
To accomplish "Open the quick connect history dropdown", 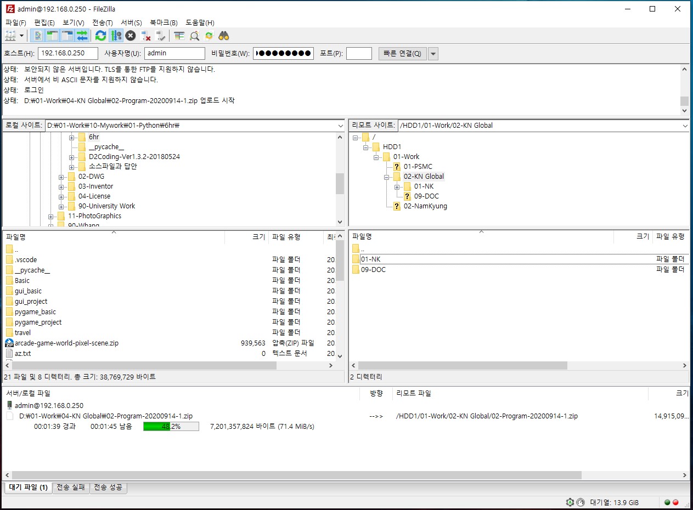I will coord(433,53).
